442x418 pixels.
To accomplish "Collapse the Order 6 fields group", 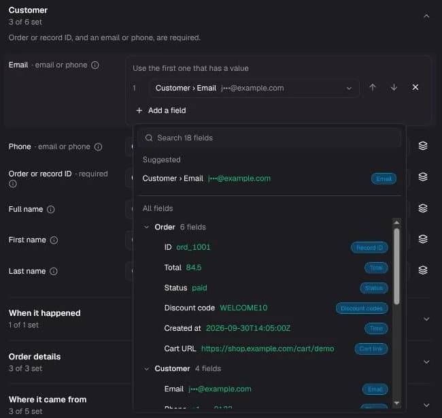I will 146,227.
